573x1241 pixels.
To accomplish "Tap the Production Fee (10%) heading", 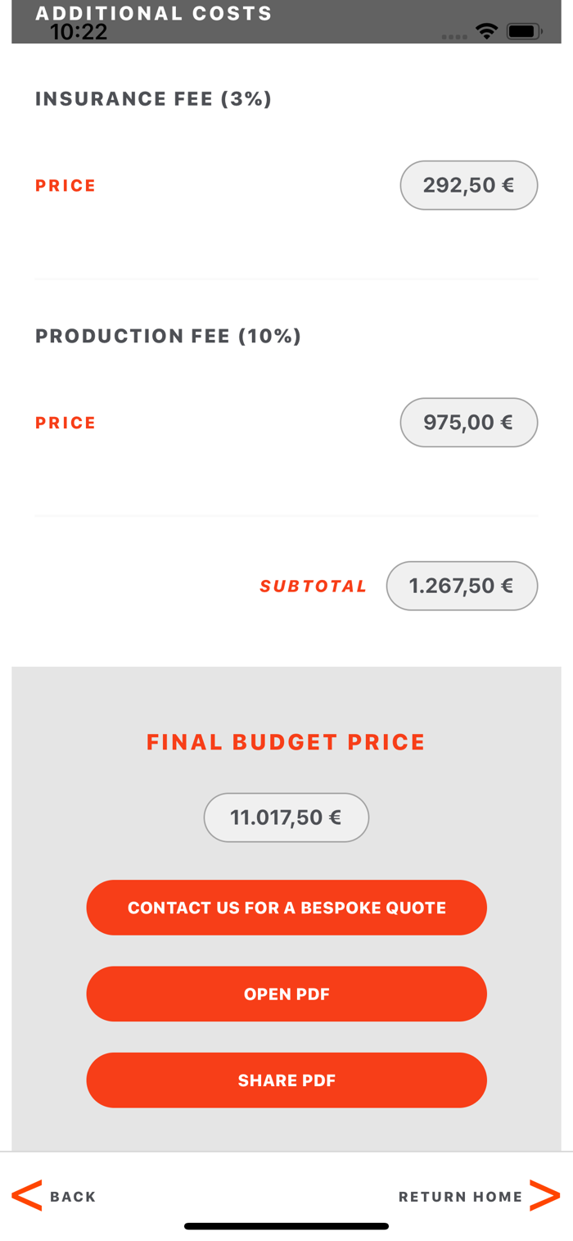I will point(168,336).
